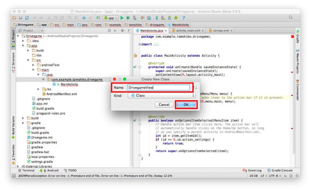The width and height of the screenshot is (311, 191).
Task: Open the Favorites side tab
Action: 13,155
